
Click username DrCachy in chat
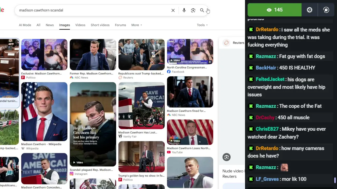(x=265, y=118)
